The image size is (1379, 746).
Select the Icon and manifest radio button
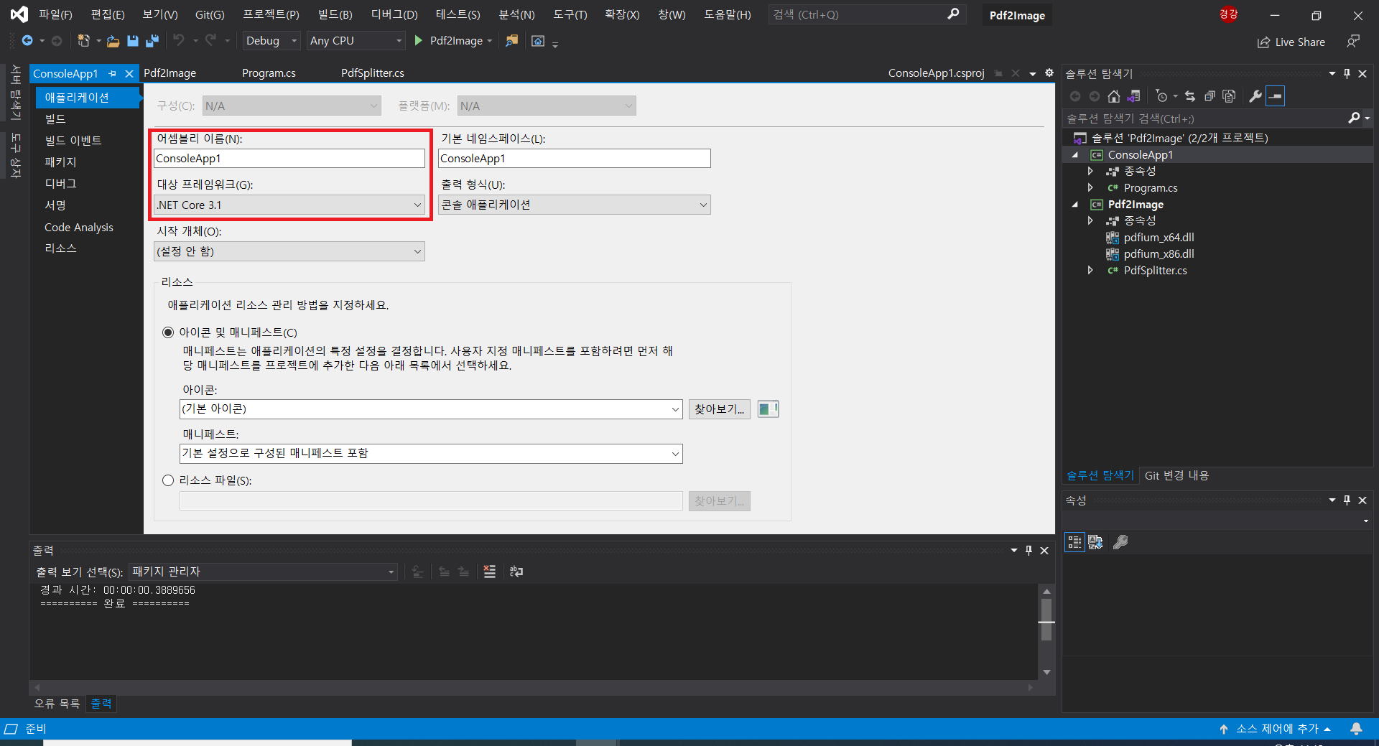coord(168,332)
